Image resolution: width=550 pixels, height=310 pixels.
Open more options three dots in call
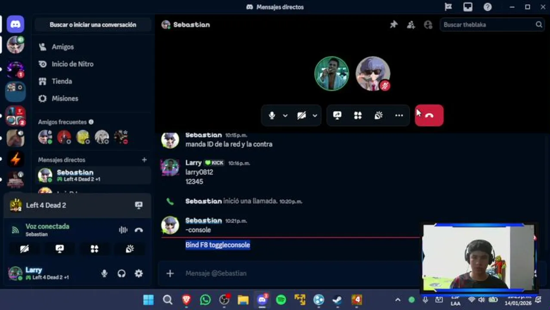coord(399,115)
